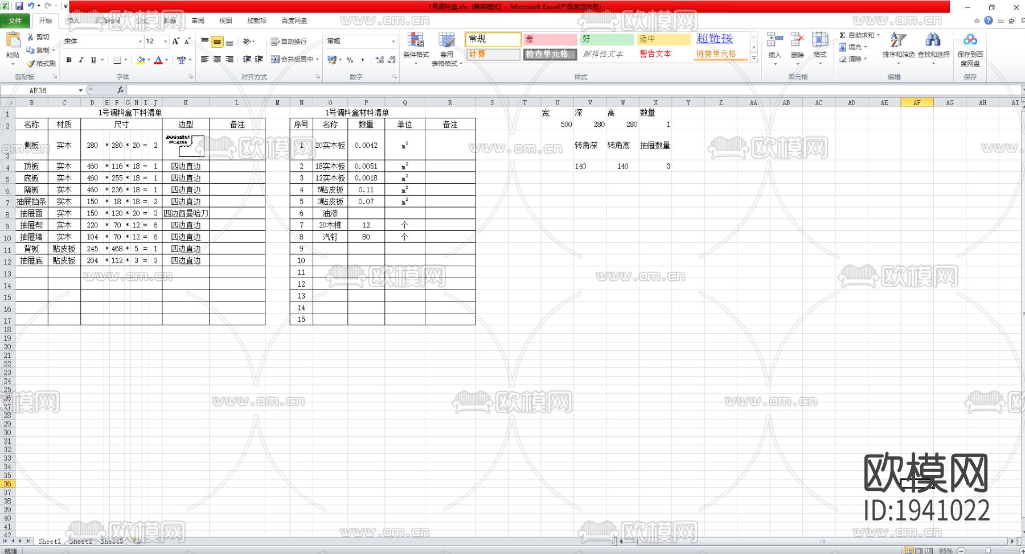Screen dimensions: 1025x554
Task: Apply cell borders with the borders icon
Action: 117,60
